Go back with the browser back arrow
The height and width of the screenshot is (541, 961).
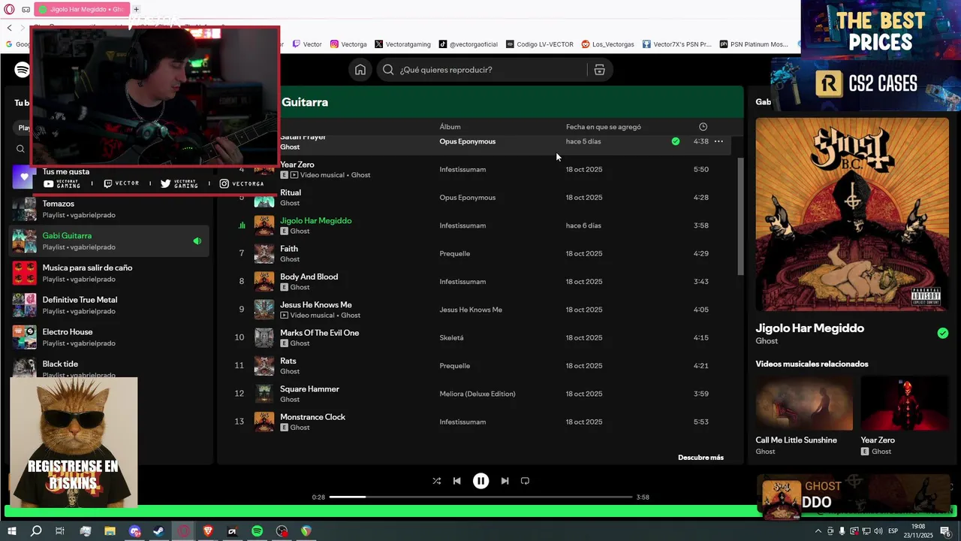[10, 28]
